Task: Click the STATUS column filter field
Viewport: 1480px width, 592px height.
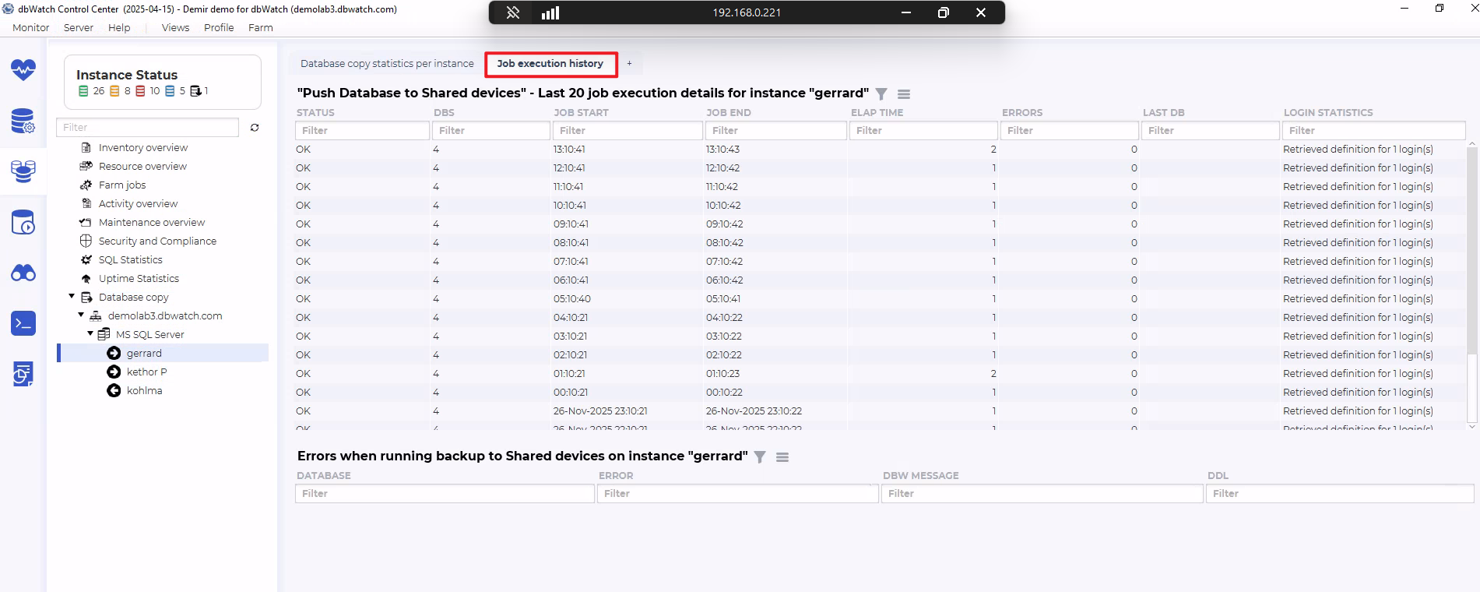Action: 361,131
